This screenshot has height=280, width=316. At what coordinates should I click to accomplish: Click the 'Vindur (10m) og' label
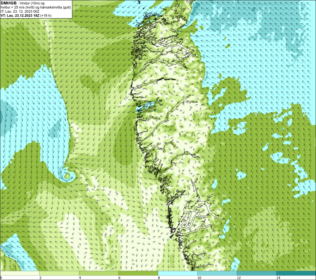[33, 3]
